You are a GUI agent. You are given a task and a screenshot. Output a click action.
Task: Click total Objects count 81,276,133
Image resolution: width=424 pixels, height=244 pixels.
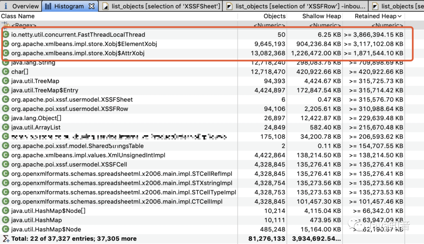click(x=267, y=239)
